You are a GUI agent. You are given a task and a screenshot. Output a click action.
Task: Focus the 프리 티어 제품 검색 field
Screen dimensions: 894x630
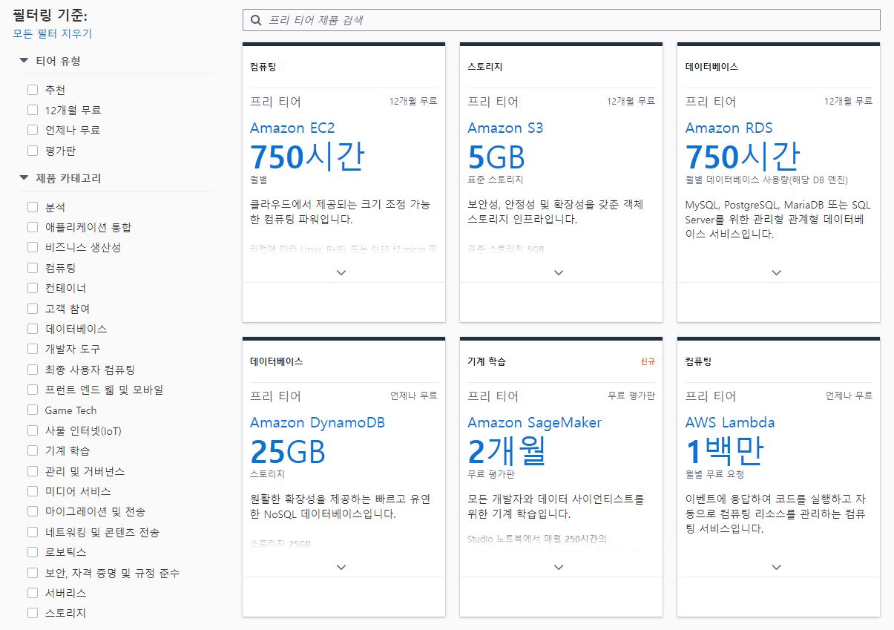click(562, 20)
